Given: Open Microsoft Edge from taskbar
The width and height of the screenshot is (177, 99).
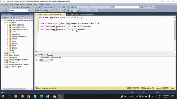Looking at the screenshot, I should click(x=41, y=97).
